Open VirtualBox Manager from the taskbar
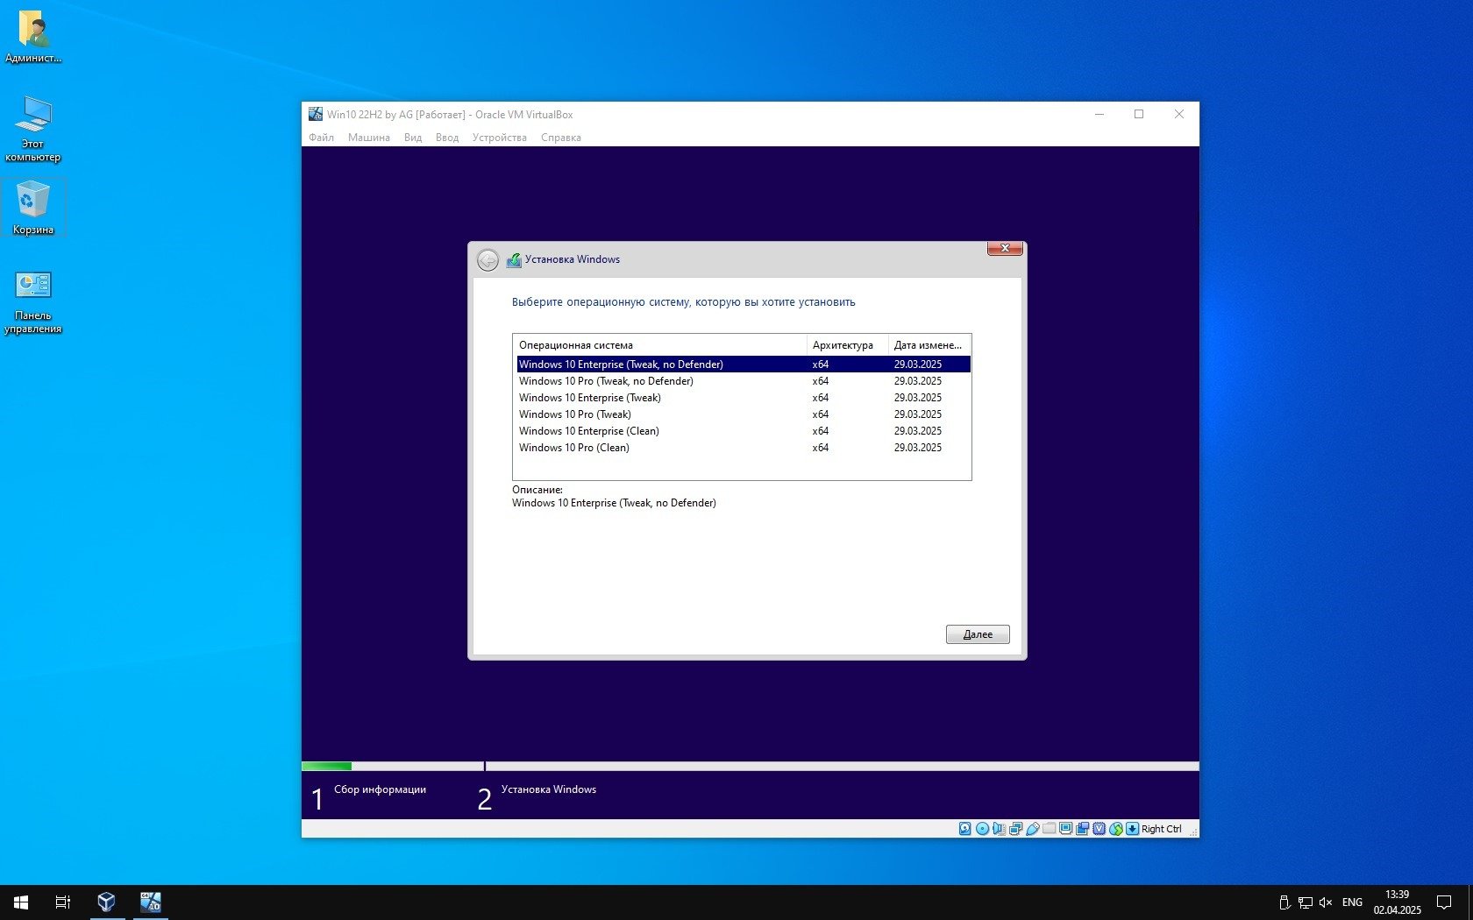The image size is (1473, 920). pos(106,902)
